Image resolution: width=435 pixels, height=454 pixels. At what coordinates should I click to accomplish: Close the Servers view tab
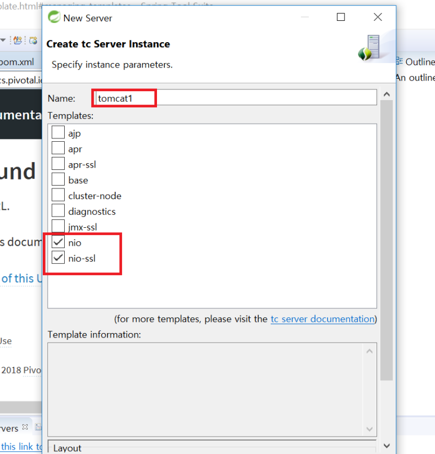click(x=25, y=427)
